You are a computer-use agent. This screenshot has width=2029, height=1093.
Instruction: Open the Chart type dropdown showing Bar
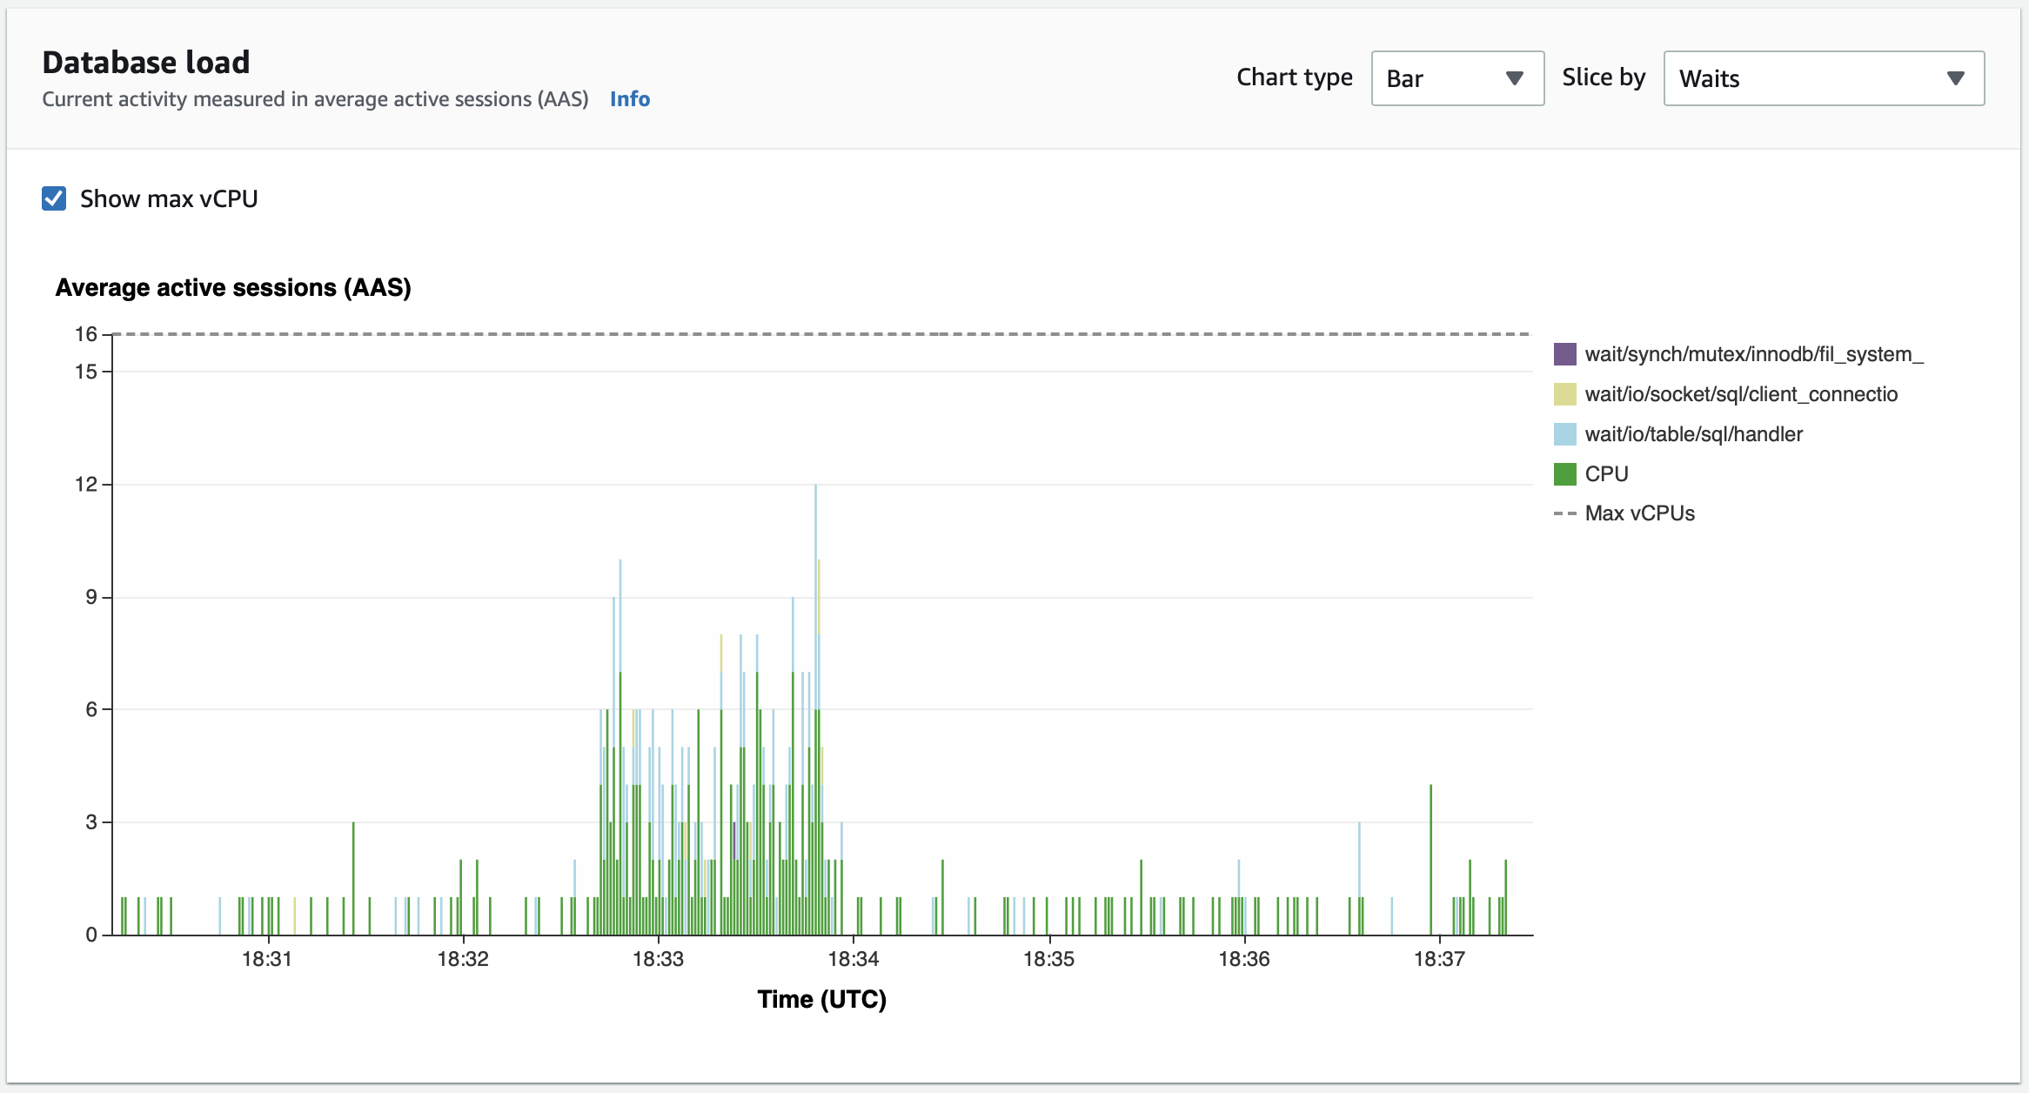pyautogui.click(x=1457, y=78)
